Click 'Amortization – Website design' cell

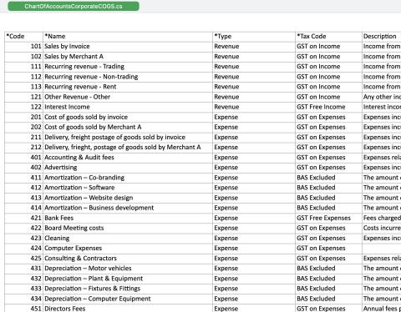click(128, 198)
